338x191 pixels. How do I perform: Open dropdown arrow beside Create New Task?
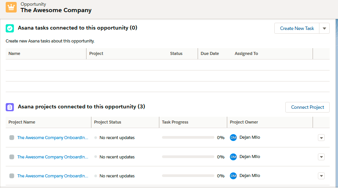(324, 28)
